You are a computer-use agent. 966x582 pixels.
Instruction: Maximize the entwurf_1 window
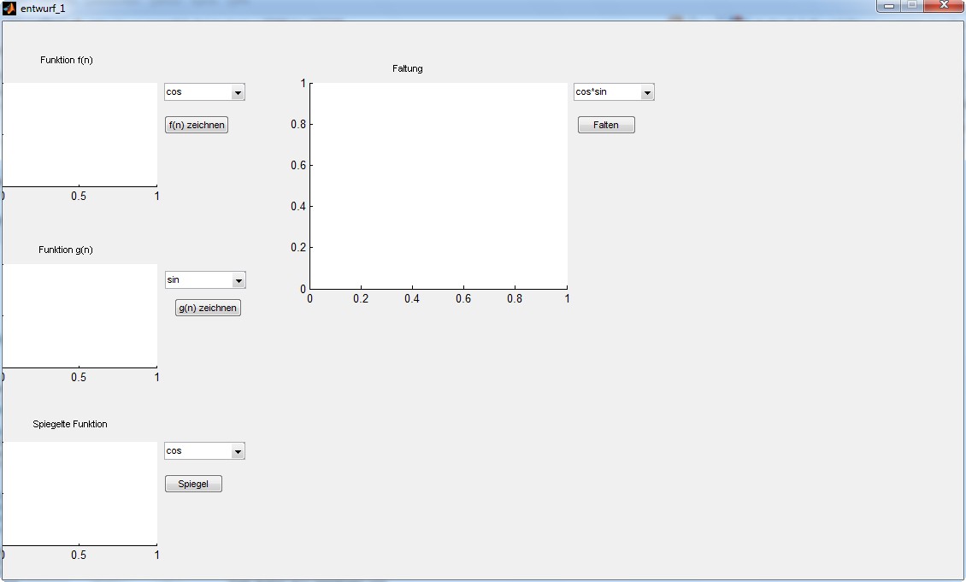(x=912, y=5)
